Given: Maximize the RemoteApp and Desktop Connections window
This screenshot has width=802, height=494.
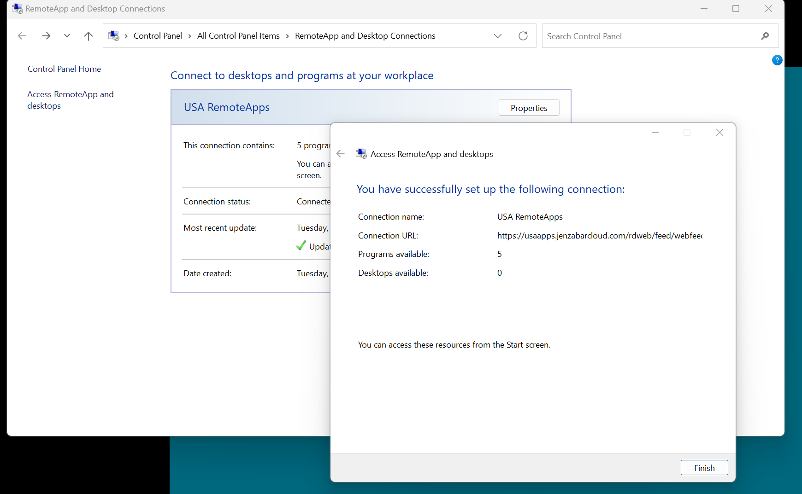Looking at the screenshot, I should pos(736,9).
